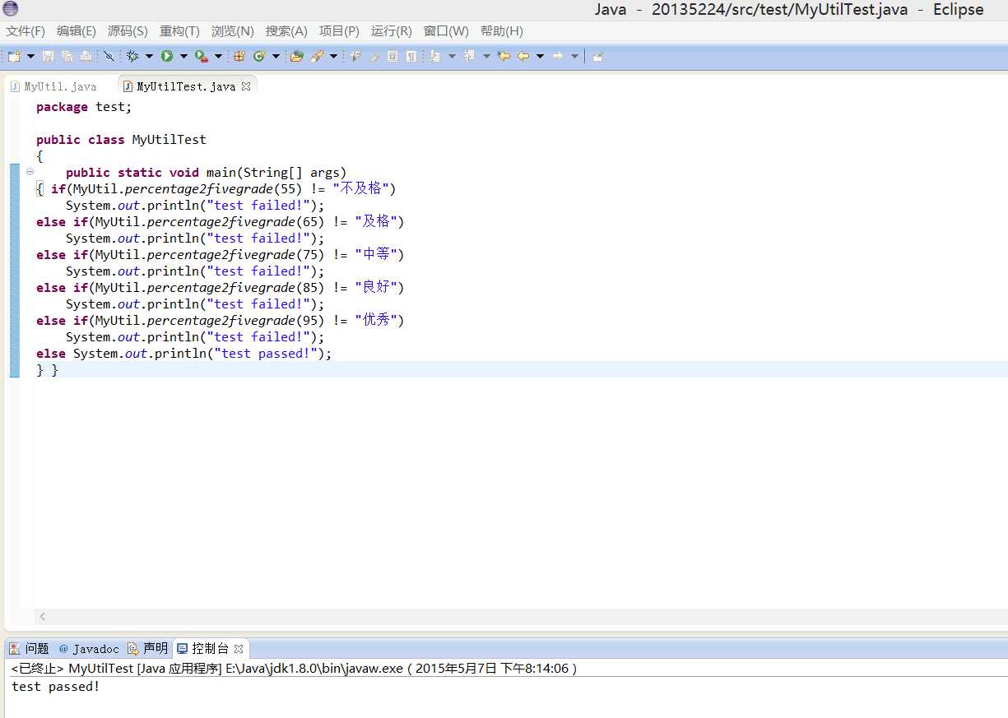Click the Search flashlight toolbar icon
This screenshot has width=1008, height=718.
click(317, 56)
